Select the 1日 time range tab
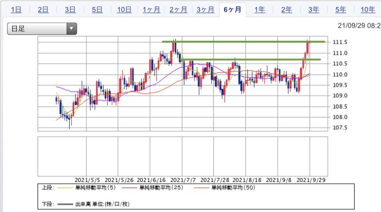This screenshot has height=212, width=381. tap(16, 10)
